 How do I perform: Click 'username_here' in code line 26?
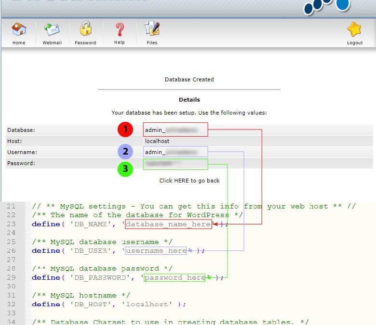point(156,251)
